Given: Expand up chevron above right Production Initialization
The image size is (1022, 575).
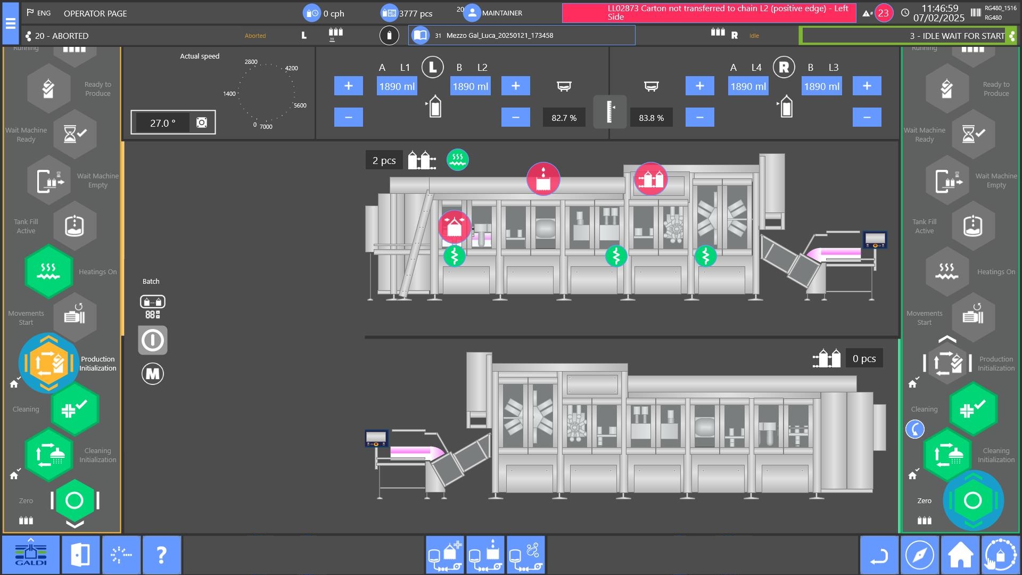Looking at the screenshot, I should point(947,339).
